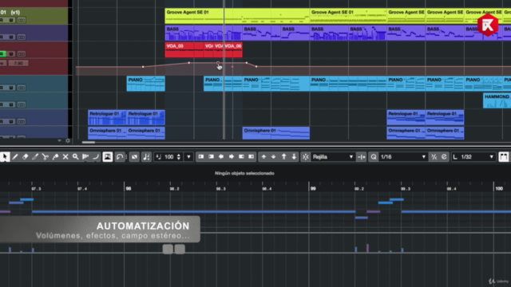This screenshot has height=287, width=511.
Task: Toggle the iterative quantize button
Action: coord(434,157)
